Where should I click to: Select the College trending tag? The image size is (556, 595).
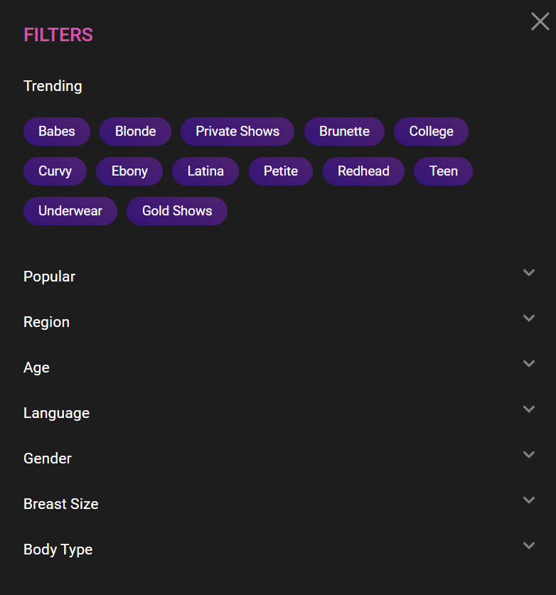[x=431, y=132]
